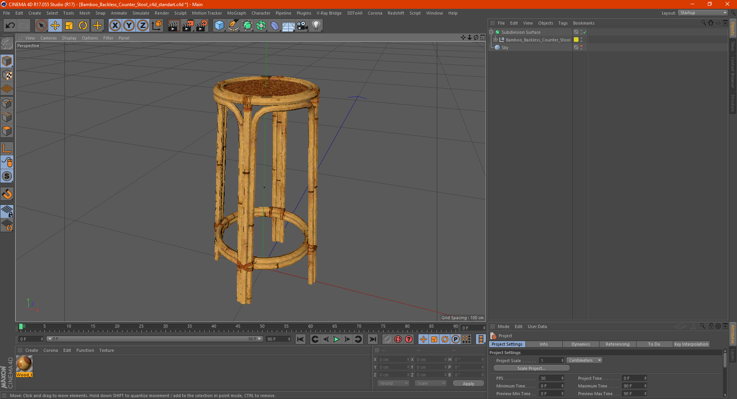Expand the Bamboo_Backless_Counter_Stool node
The width and height of the screenshot is (737, 399).
[x=496, y=40]
